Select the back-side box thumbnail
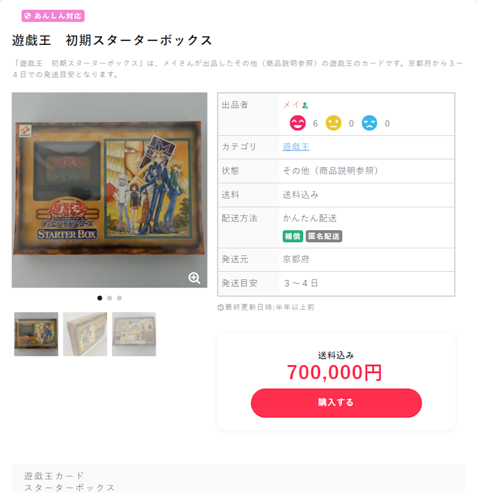The image size is (477, 493). click(x=134, y=334)
